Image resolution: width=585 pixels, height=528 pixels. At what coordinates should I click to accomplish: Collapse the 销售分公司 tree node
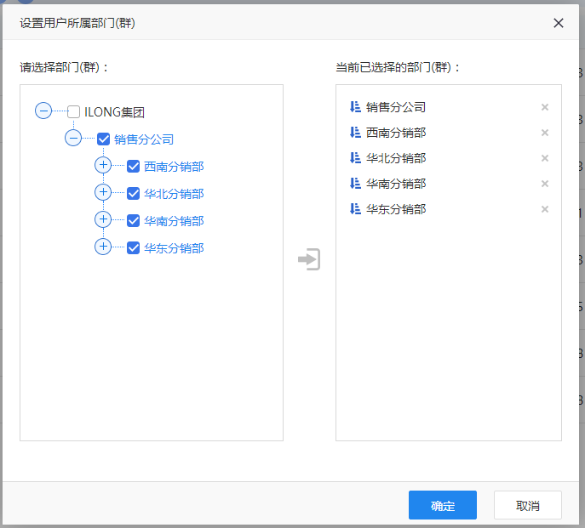(x=73, y=138)
